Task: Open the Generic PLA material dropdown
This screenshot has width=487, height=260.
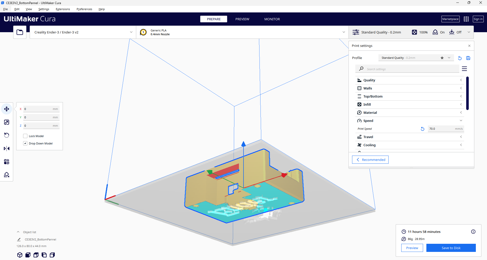Action: 242,32
